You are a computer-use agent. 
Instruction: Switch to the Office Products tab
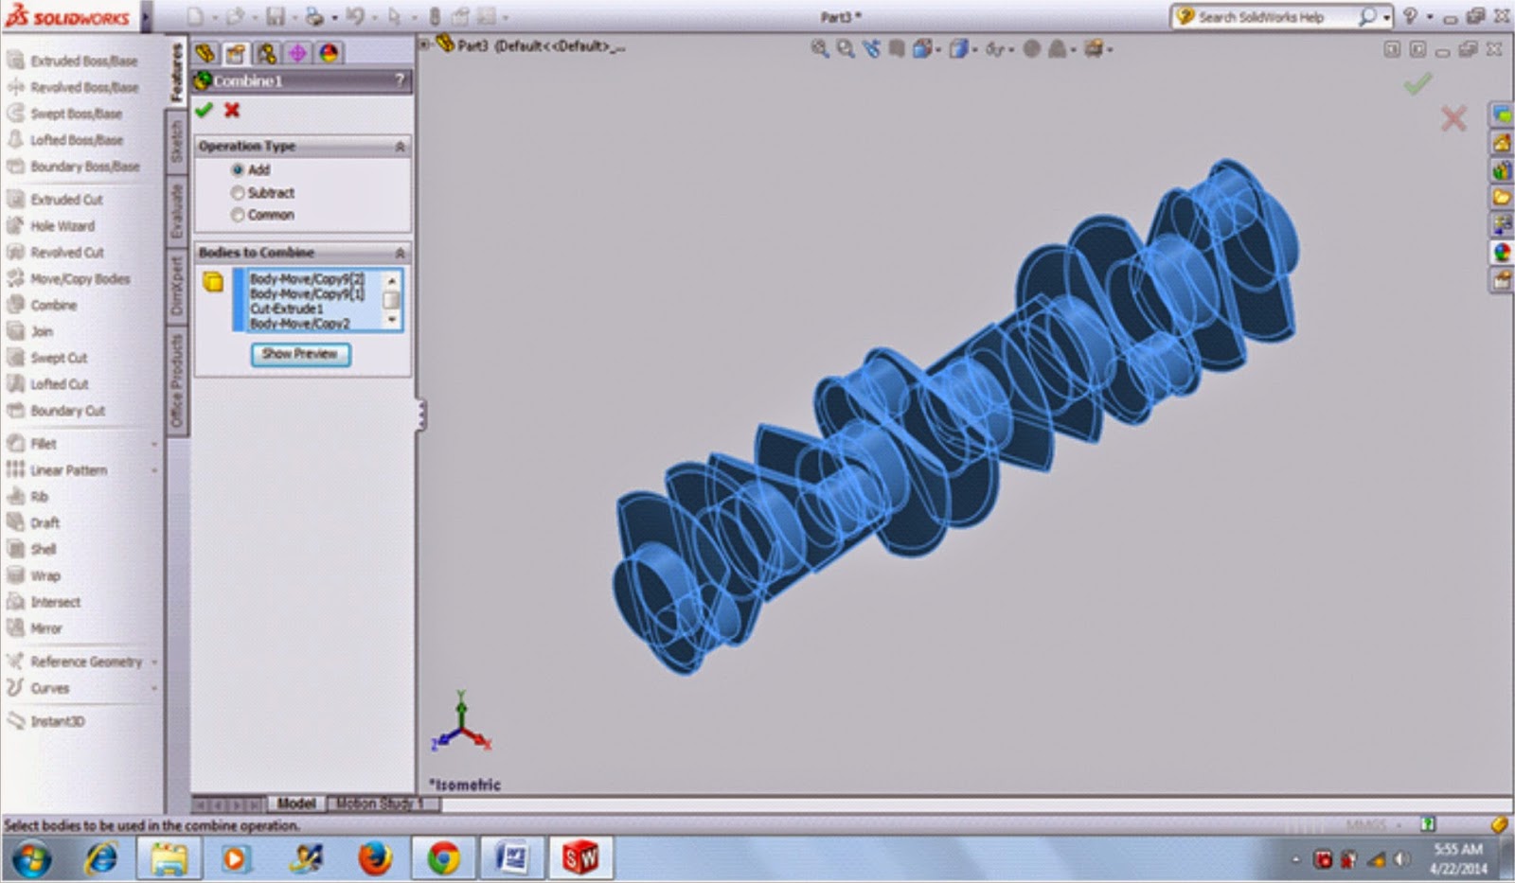[x=176, y=380]
